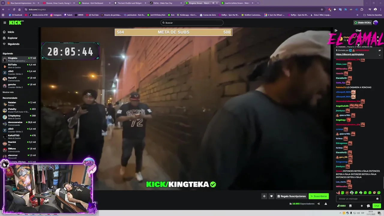Check the 8960 channel points balance
This screenshot has width=384, height=216.
[x=341, y=206]
